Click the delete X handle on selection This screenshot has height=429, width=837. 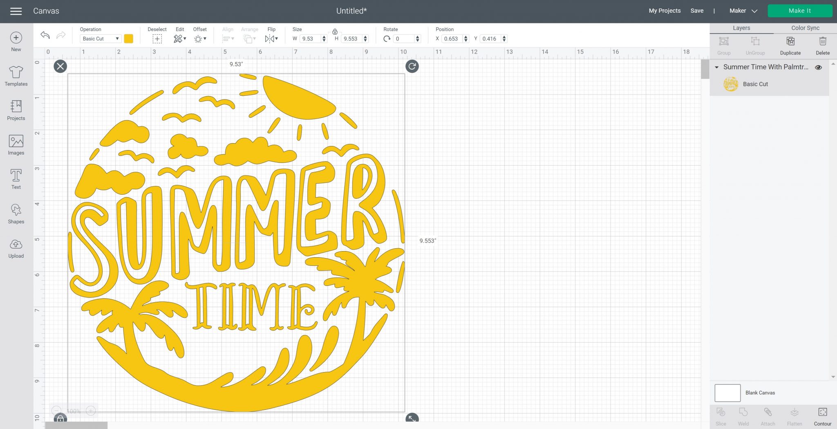coord(60,66)
